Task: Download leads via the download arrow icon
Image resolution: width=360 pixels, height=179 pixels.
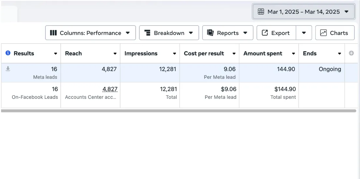Action: click(8, 68)
